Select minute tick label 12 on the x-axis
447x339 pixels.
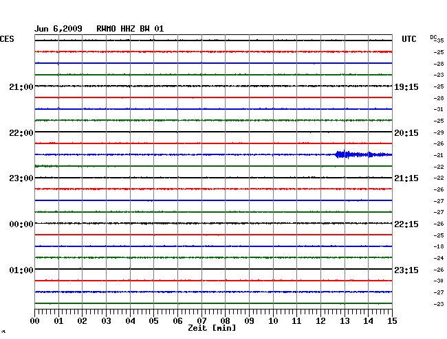click(320, 321)
